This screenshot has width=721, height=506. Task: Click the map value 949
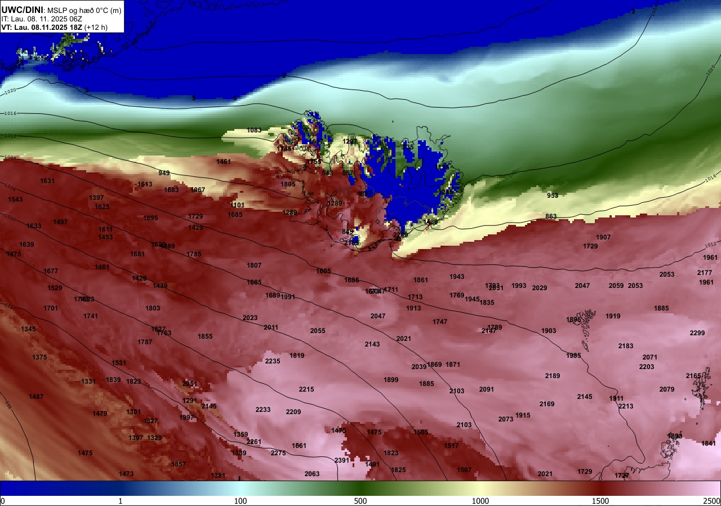click(x=164, y=173)
